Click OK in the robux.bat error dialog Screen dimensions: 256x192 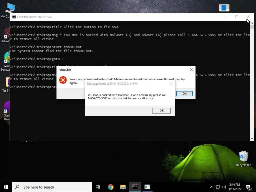[x=184, y=93]
